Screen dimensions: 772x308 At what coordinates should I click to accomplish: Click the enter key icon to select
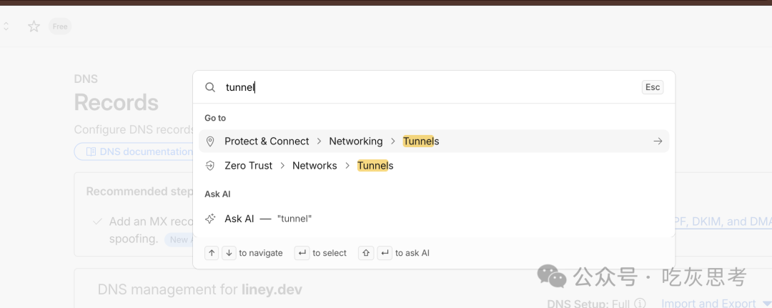[x=302, y=253]
